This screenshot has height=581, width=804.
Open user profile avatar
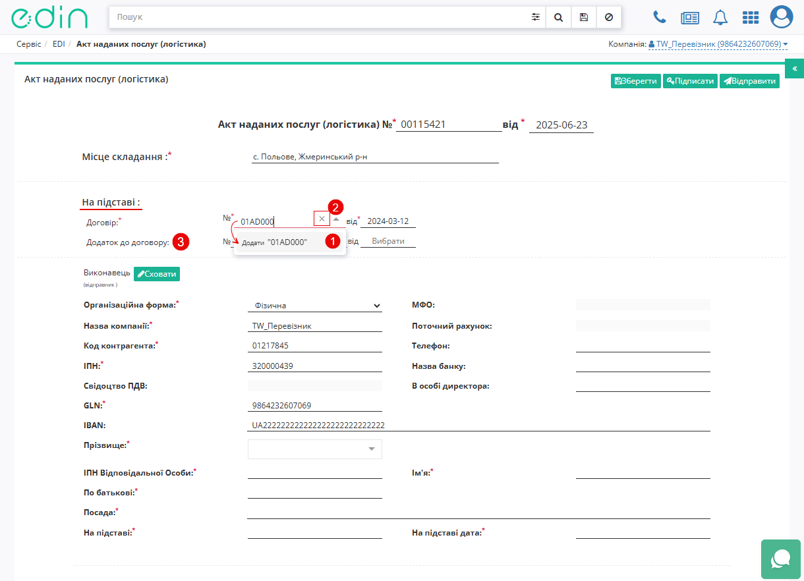point(782,17)
